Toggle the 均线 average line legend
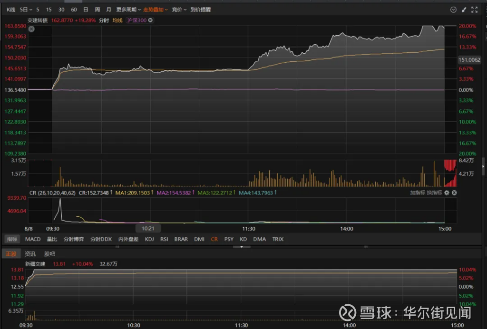Viewport: 487px width, 329px height. tap(117, 20)
